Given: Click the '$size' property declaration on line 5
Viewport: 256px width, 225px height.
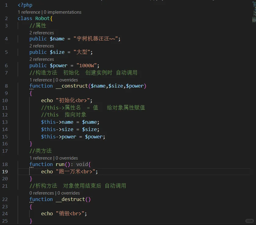Looking at the screenshot, I should [57, 52].
